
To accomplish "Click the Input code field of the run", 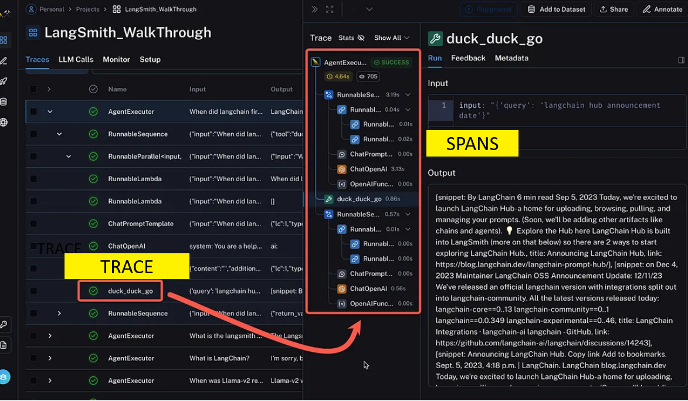I will tap(557, 111).
